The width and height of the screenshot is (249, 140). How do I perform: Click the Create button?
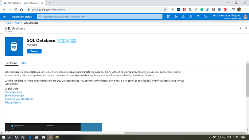coord(34,51)
